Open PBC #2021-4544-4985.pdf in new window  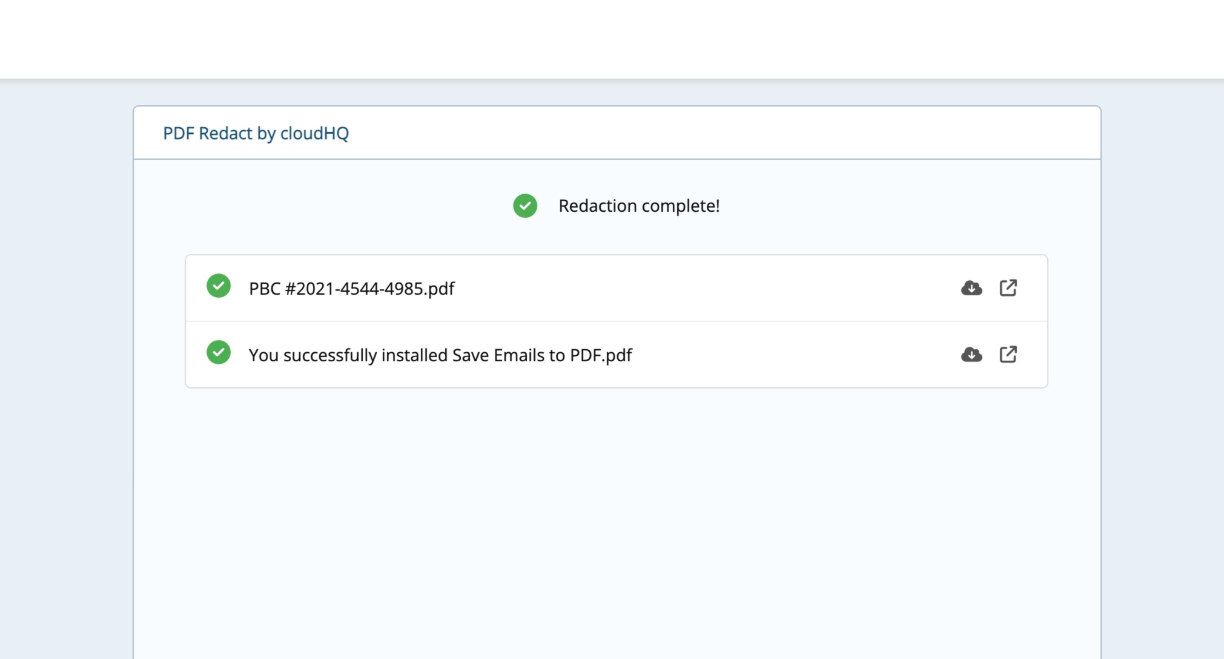click(x=1008, y=288)
